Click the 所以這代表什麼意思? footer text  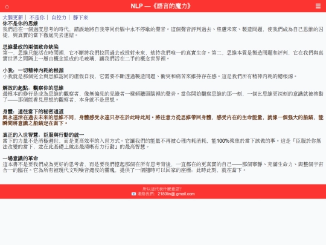pyautogui.click(x=162, y=189)
